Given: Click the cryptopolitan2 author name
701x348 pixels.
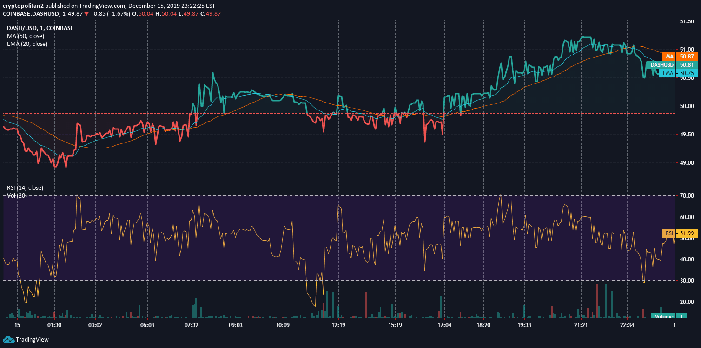Looking at the screenshot, I should point(23,6).
